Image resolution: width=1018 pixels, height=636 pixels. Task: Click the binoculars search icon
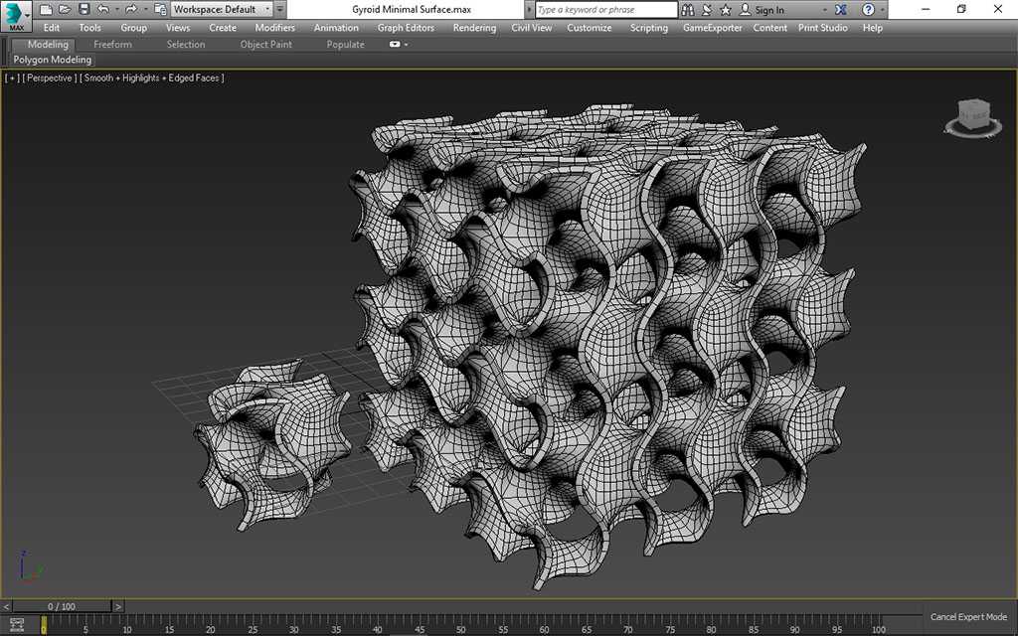pos(689,10)
